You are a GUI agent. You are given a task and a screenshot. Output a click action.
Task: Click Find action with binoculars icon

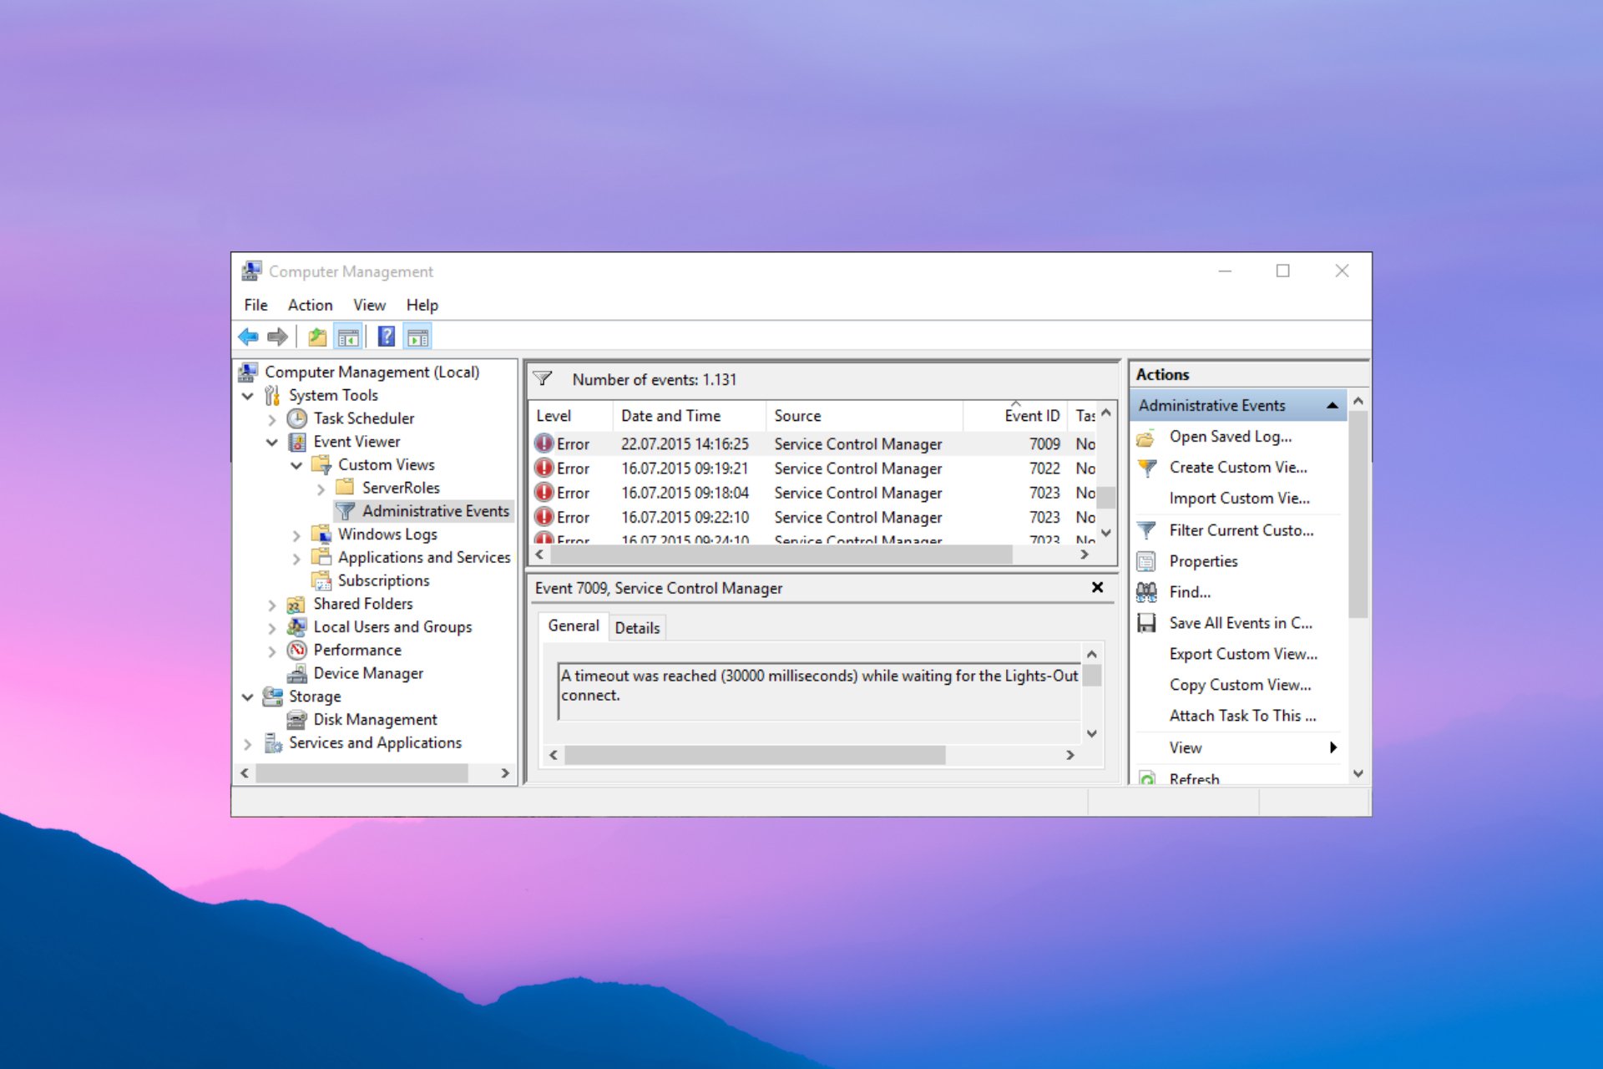click(1189, 592)
